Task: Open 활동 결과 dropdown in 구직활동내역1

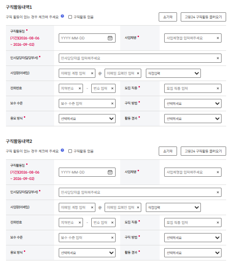Action: coord(193,119)
